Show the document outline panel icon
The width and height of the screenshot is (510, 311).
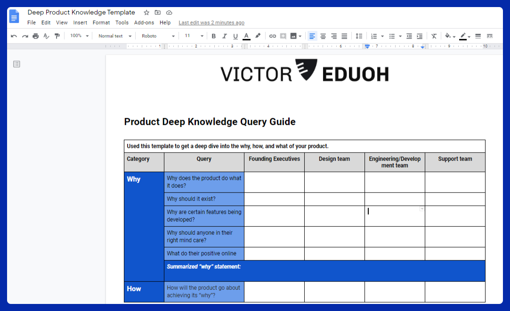tap(16, 64)
